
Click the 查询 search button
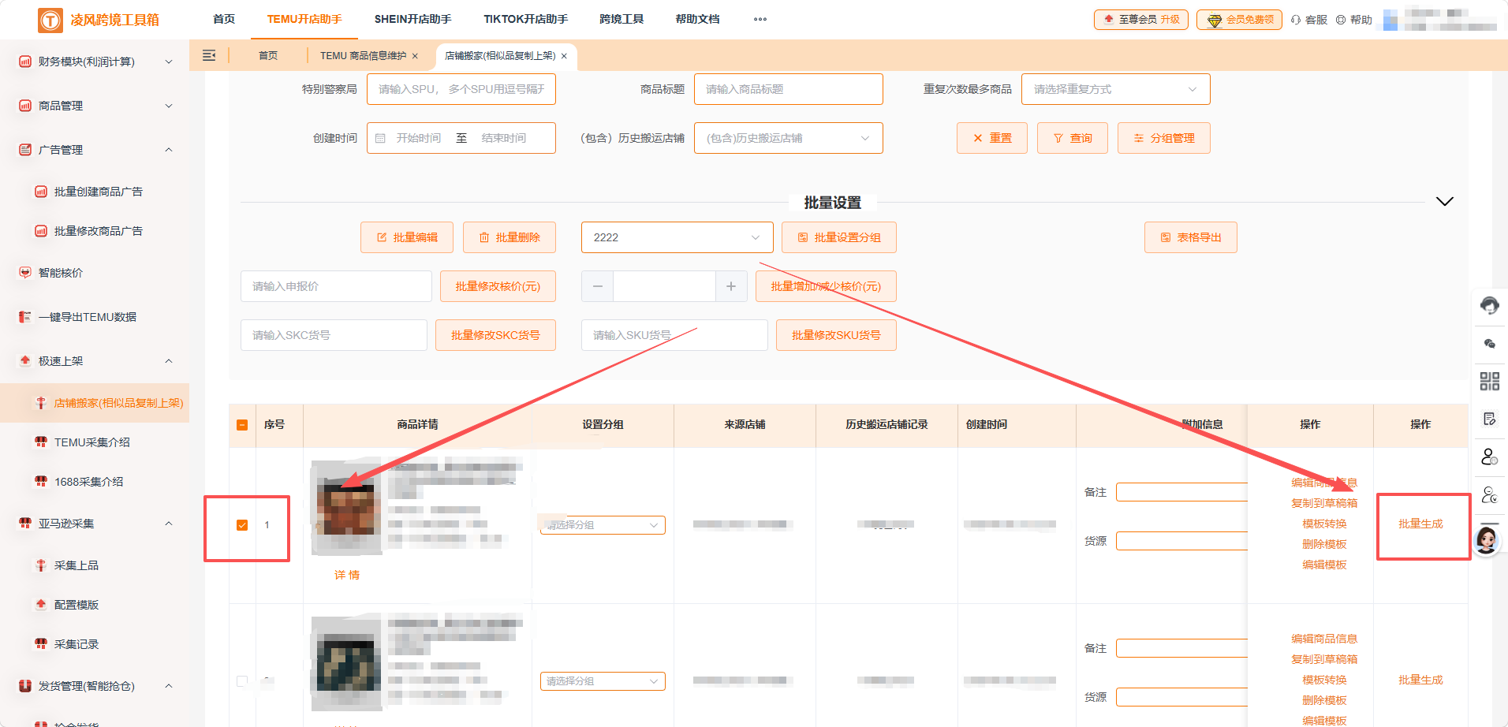(x=1072, y=138)
